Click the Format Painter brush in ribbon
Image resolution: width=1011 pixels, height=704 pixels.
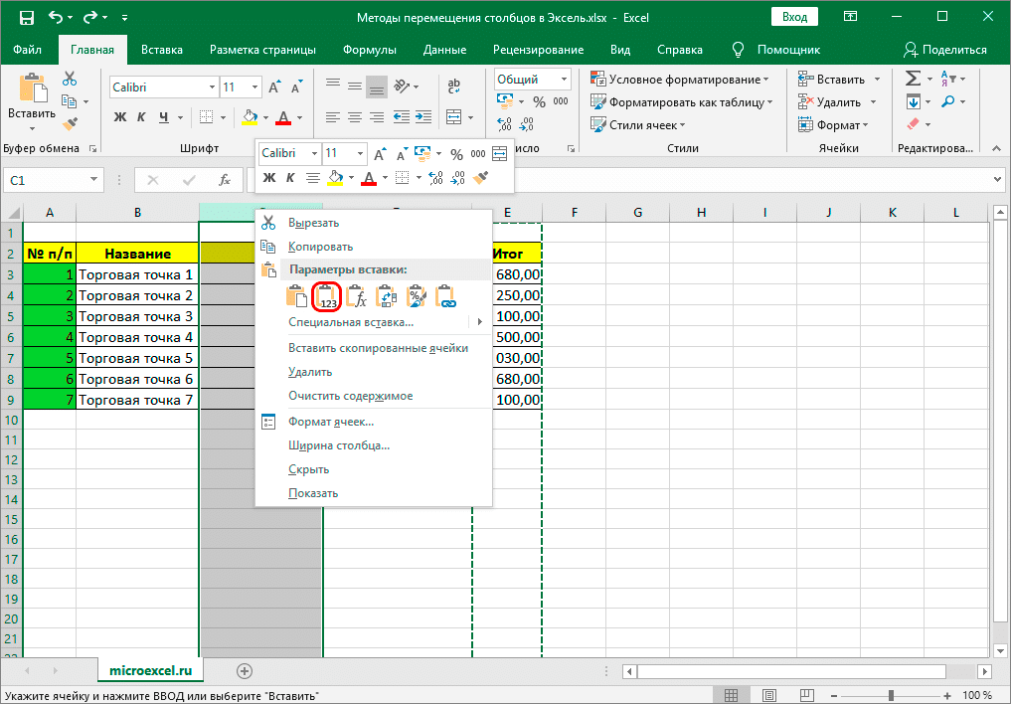pos(70,124)
